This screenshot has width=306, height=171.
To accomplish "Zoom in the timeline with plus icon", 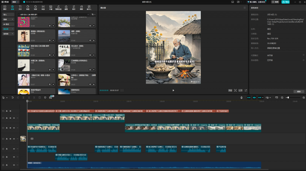I will tap(304, 97).
